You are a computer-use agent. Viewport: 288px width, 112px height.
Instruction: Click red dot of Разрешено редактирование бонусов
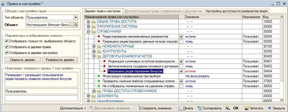[x=105, y=71]
